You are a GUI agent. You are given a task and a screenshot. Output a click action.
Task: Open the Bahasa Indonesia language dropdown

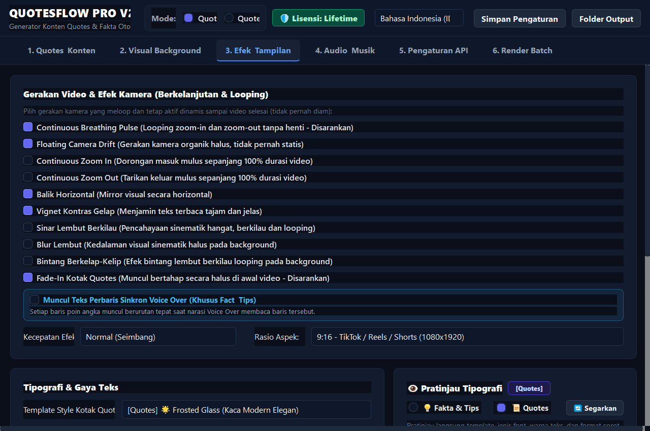[x=419, y=18]
